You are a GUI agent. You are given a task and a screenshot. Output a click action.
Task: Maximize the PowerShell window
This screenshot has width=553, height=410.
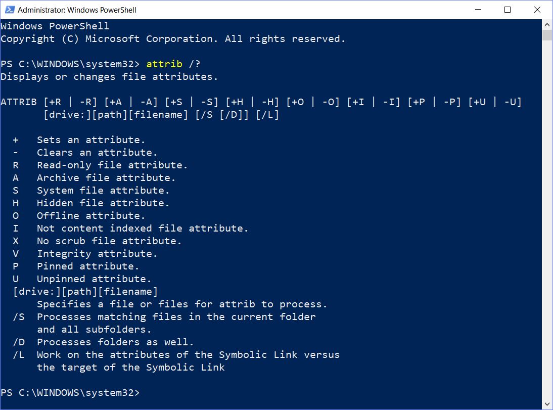pos(508,10)
